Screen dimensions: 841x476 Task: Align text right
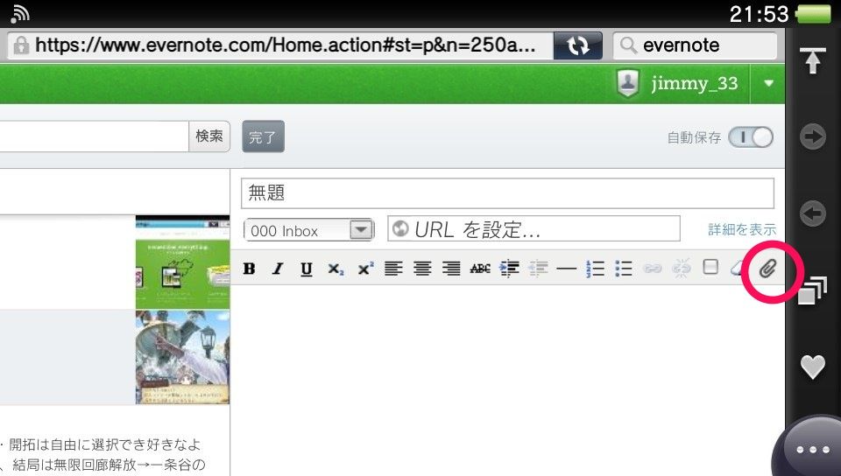(451, 269)
